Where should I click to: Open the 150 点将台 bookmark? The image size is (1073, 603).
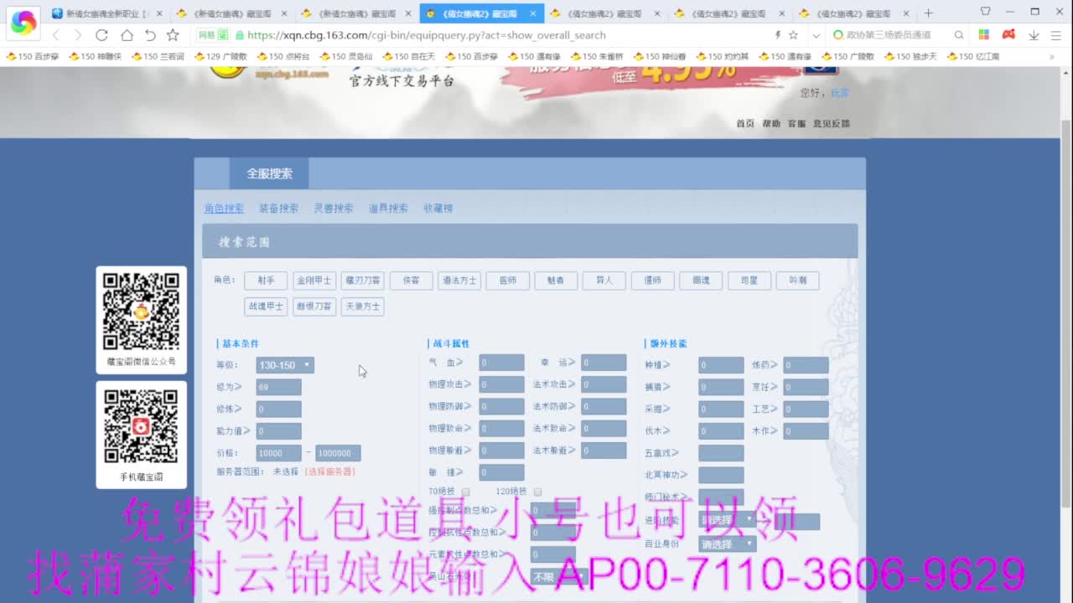tap(283, 56)
